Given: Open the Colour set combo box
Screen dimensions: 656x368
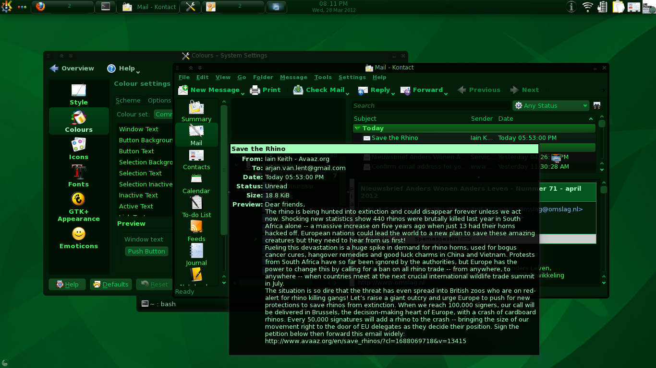Looking at the screenshot, I should pos(163,114).
